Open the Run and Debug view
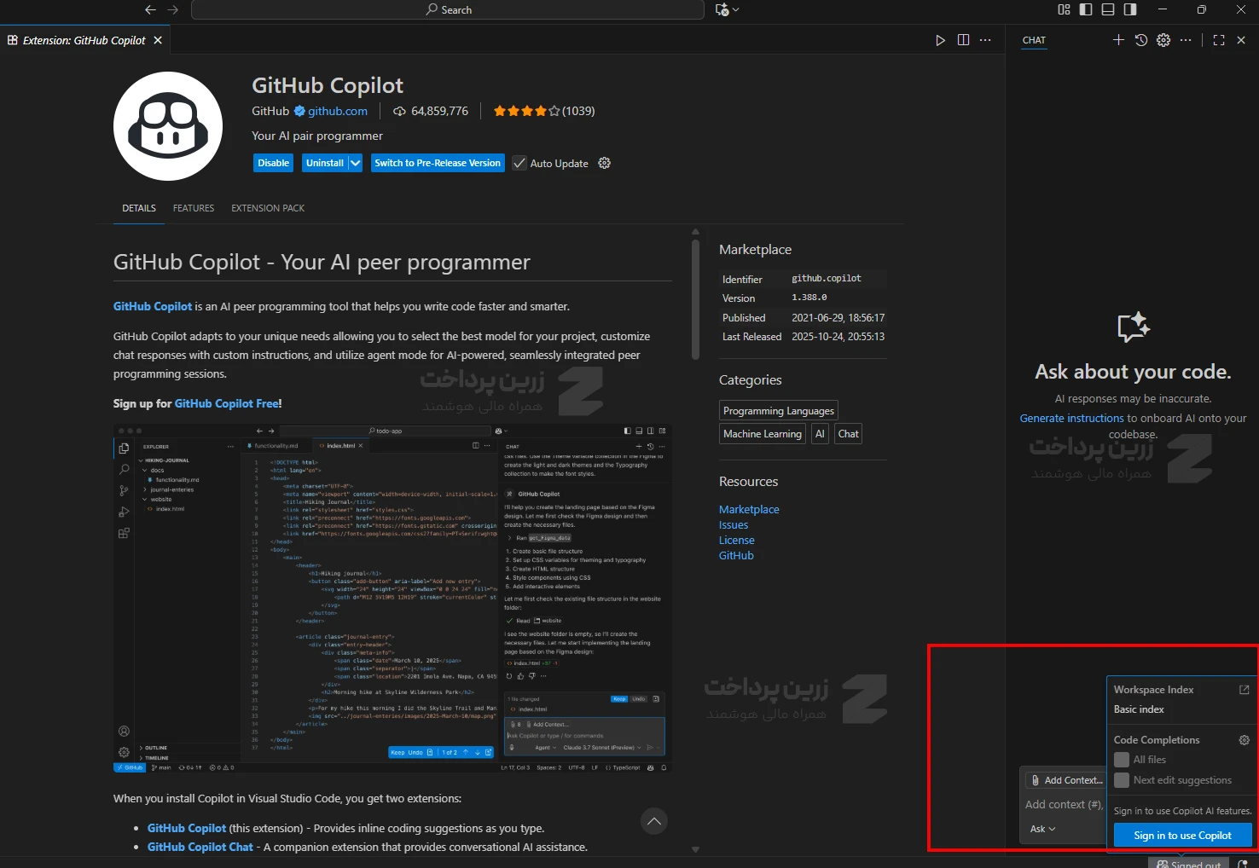1259x868 pixels. tap(125, 511)
